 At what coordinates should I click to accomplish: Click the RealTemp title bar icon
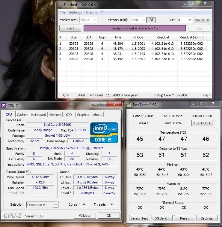pyautogui.click(x=129, y=105)
